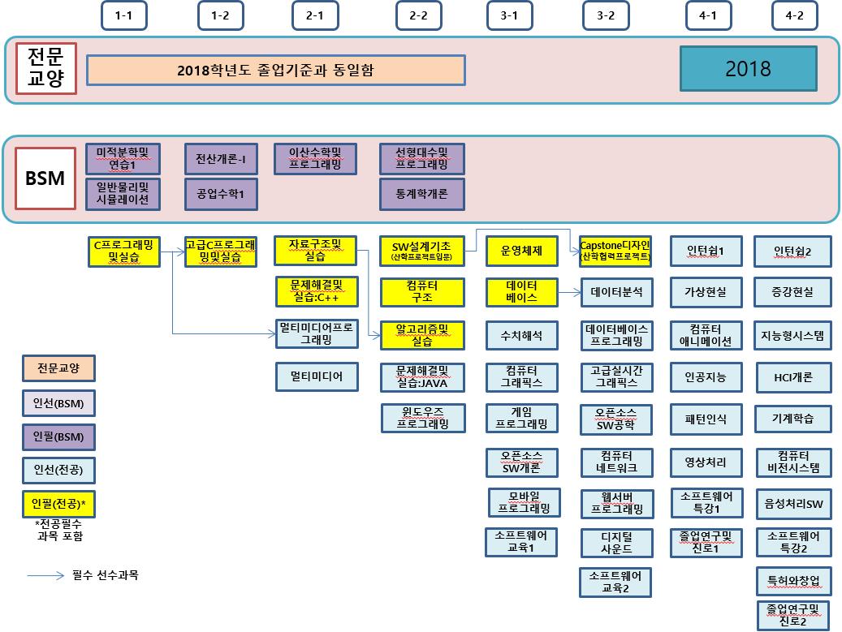Click the 인필(전공)* yellow legend swatch
Screen dimensions: 842x632
point(58,504)
